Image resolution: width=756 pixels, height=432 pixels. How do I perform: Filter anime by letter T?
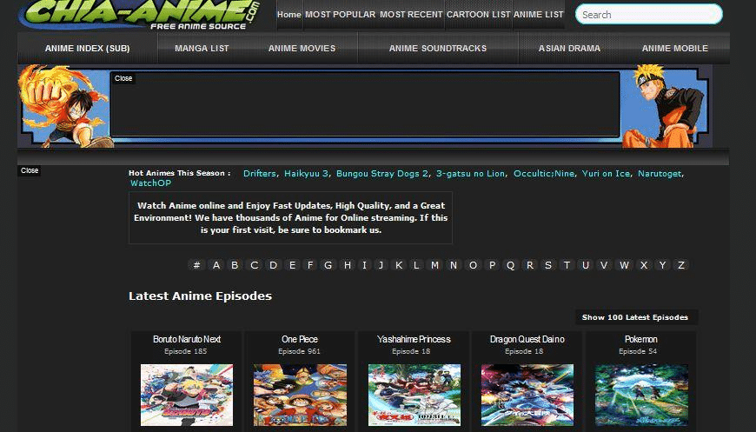coord(567,265)
